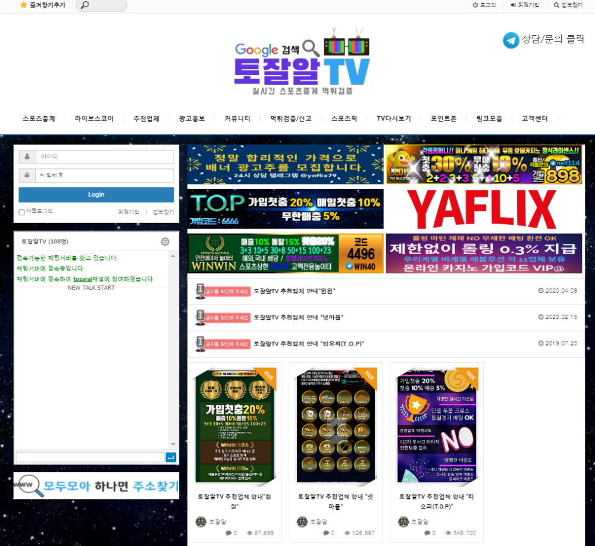Click comment bubble icon on 윈윈 card
595x546 pixels.
click(228, 533)
